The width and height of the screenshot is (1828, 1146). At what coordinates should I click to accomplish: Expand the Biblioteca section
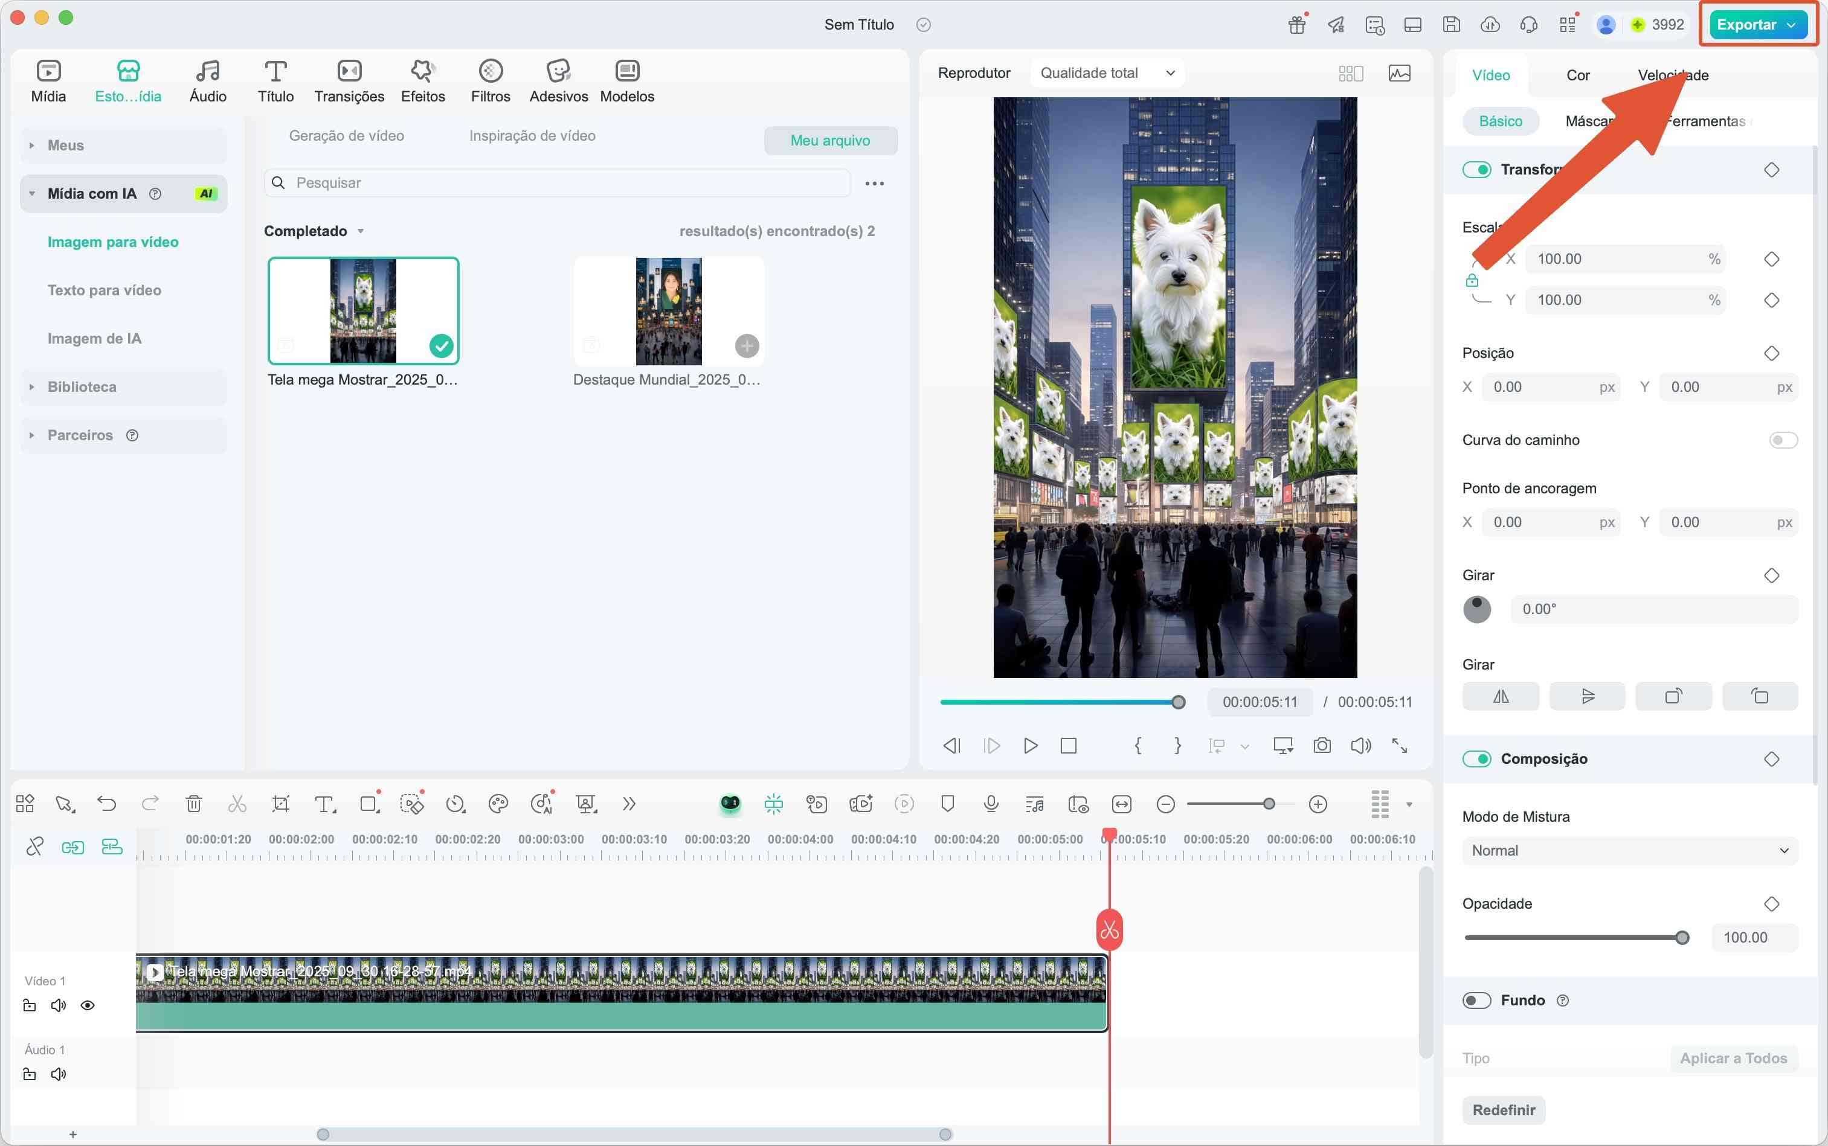pyautogui.click(x=82, y=386)
